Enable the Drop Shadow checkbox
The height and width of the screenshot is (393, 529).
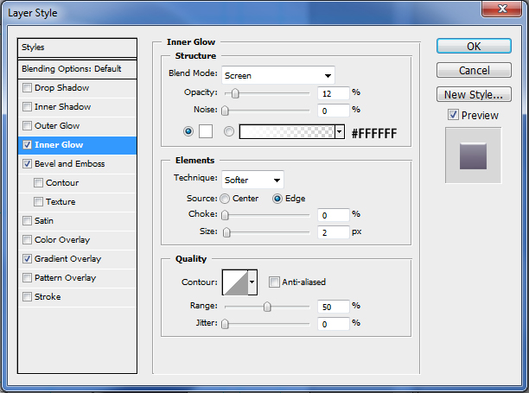tap(27, 88)
